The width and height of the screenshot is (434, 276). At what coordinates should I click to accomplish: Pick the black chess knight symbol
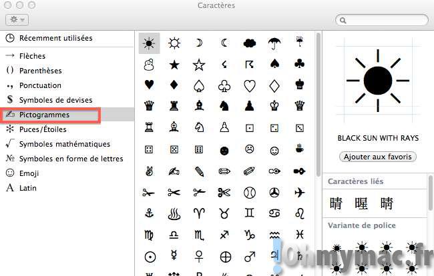point(224,105)
